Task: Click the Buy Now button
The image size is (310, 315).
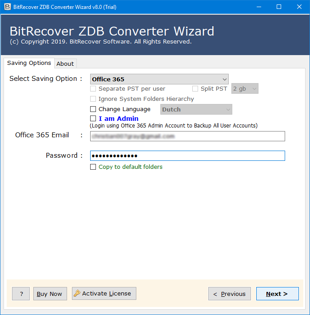Action: coord(50,294)
